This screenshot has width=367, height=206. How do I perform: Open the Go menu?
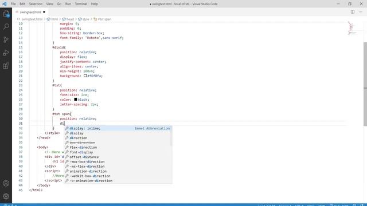(59, 4)
